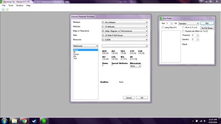The width and height of the screenshot is (221, 124).
Task: Open Steam from the taskbar
Action: tap(34, 121)
